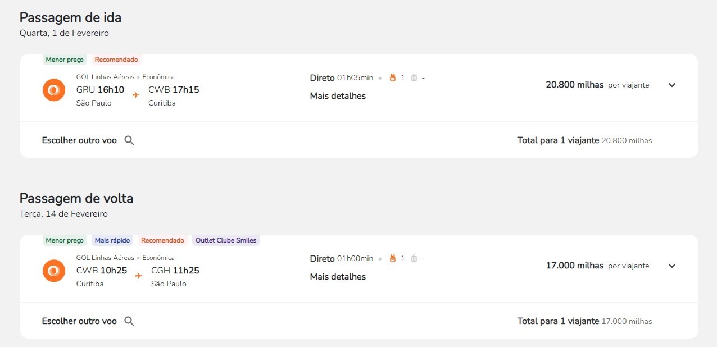Viewport: 717px width, 347px height.
Task: Click backpack baggage icon on return flight
Action: point(393,259)
